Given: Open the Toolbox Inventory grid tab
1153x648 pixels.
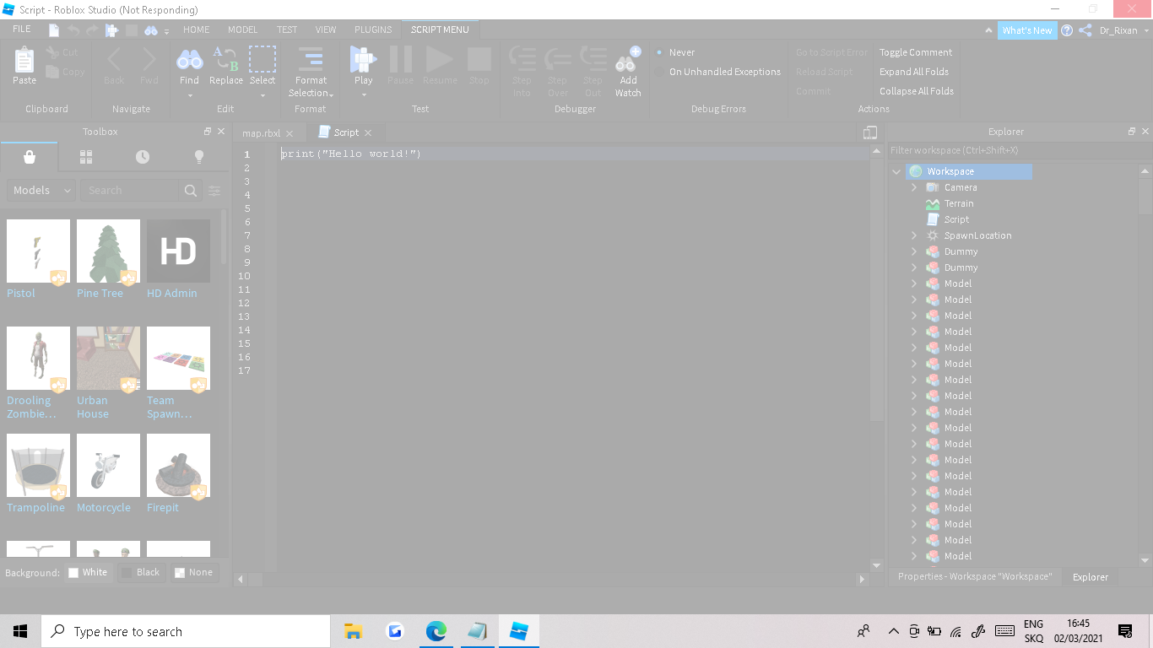Looking at the screenshot, I should (86, 157).
